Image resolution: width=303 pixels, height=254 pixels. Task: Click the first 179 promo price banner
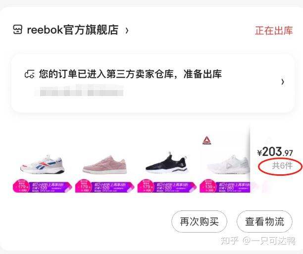[x=42, y=186]
